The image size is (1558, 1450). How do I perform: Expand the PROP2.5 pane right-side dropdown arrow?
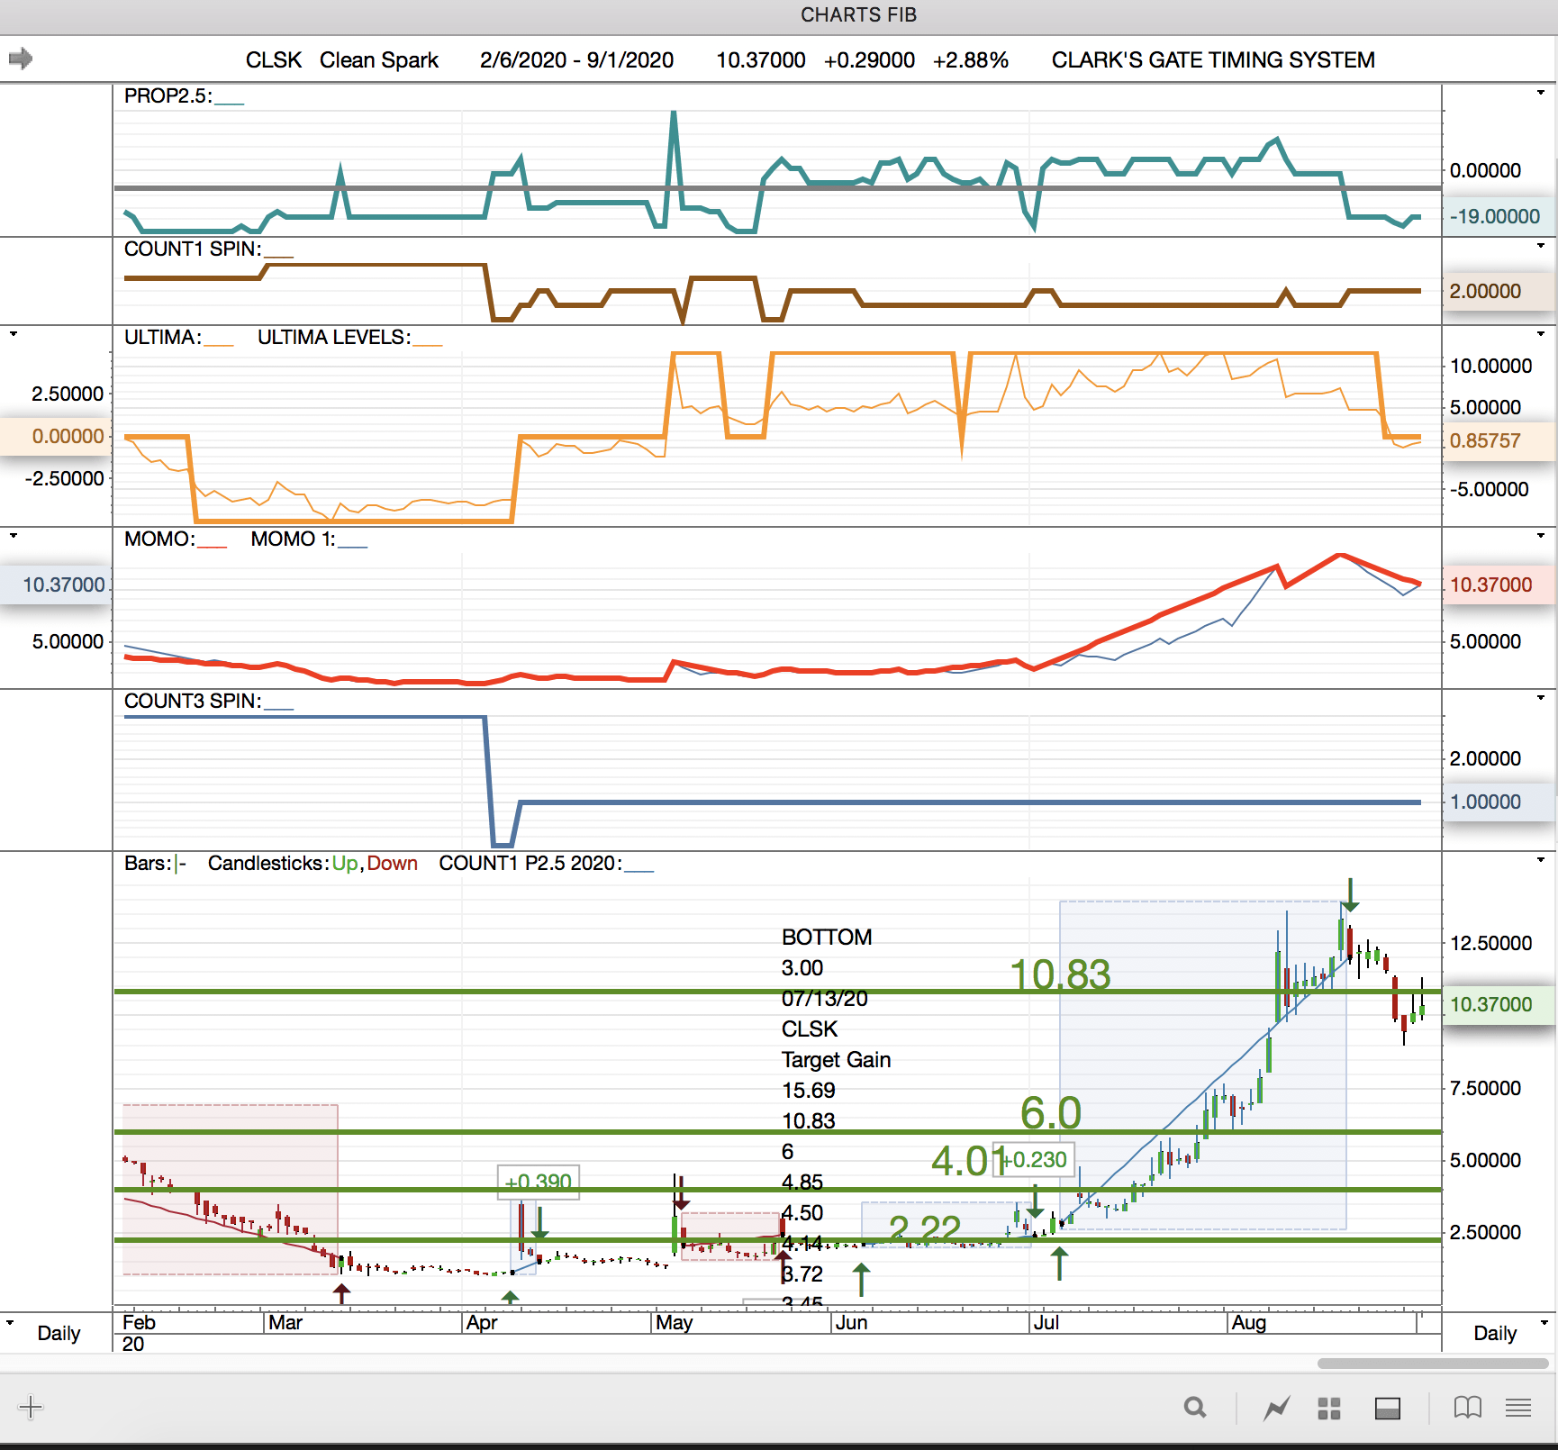[x=1540, y=93]
